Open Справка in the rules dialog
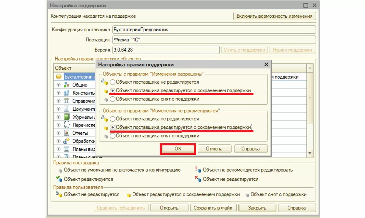Screen dimensions: 365x218 point(250,149)
